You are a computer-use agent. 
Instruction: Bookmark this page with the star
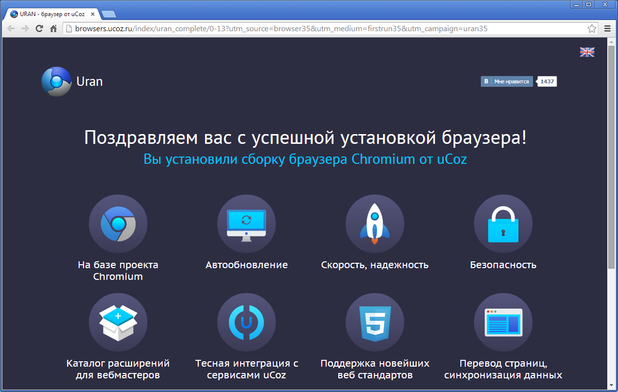592,29
